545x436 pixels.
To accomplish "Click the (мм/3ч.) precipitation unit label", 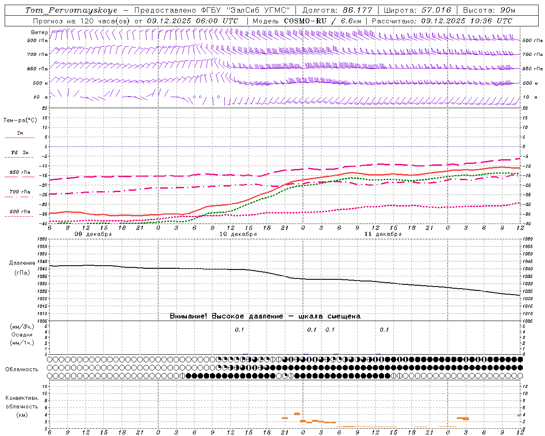I will (22, 327).
